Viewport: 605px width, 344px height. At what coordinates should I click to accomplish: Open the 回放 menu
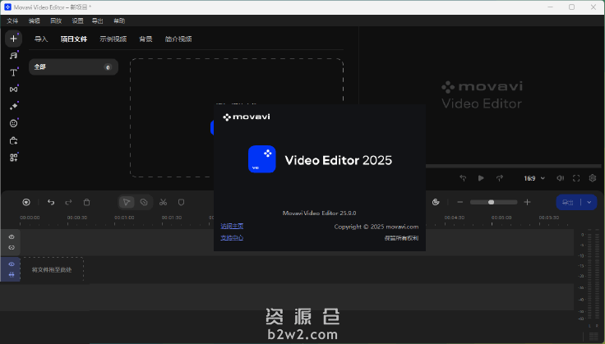56,21
